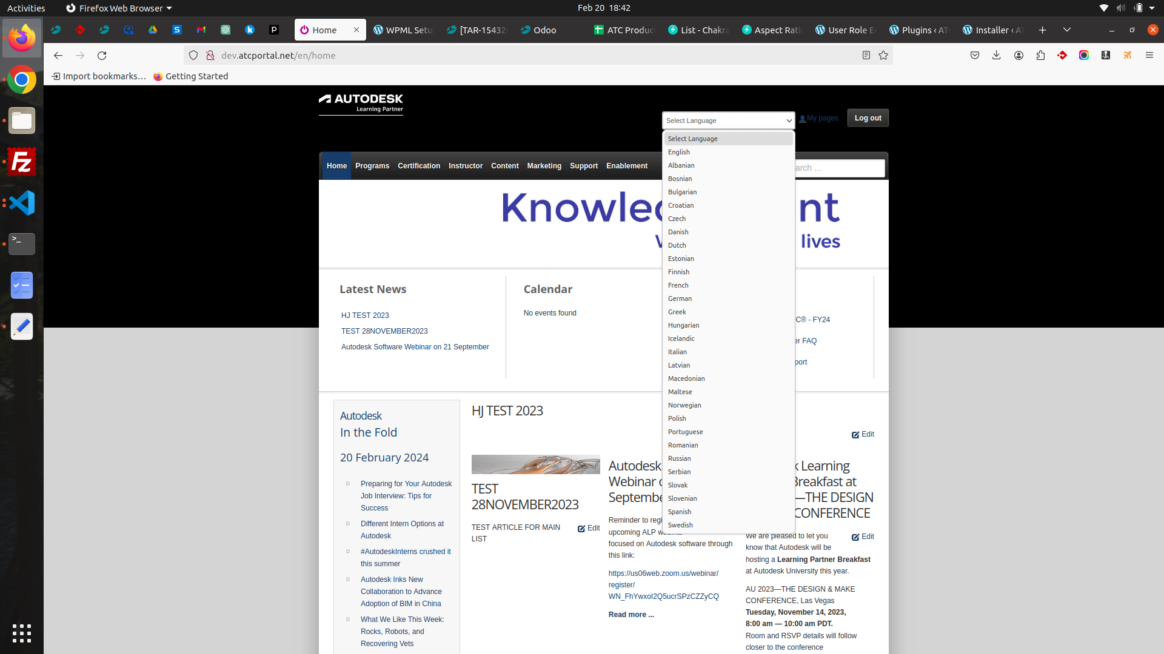
Task: Choose English from language list
Action: point(728,152)
